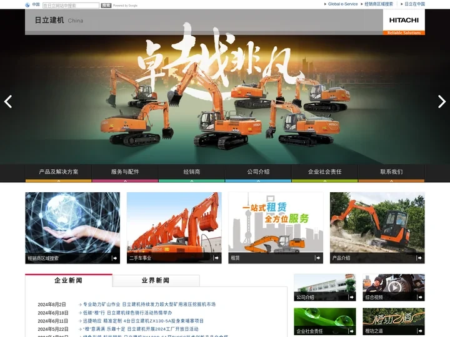Click the 搜索 search button
The width and height of the screenshot is (450, 337).
click(x=106, y=6)
